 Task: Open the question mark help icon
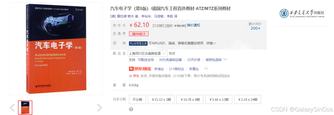pyautogui.click(x=131, y=109)
